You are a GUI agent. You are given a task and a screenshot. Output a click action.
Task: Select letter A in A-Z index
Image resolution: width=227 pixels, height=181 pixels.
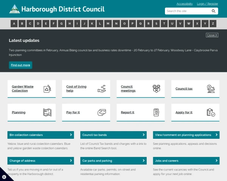14,23
